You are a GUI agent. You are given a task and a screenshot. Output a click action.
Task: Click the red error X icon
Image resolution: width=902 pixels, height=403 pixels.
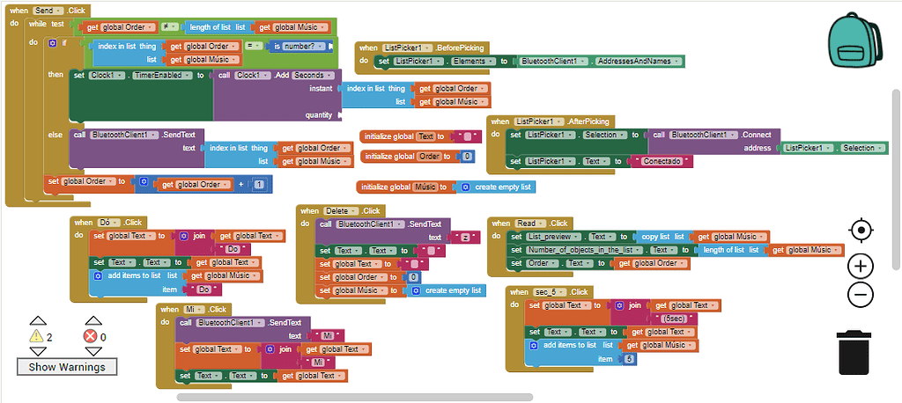coord(91,337)
